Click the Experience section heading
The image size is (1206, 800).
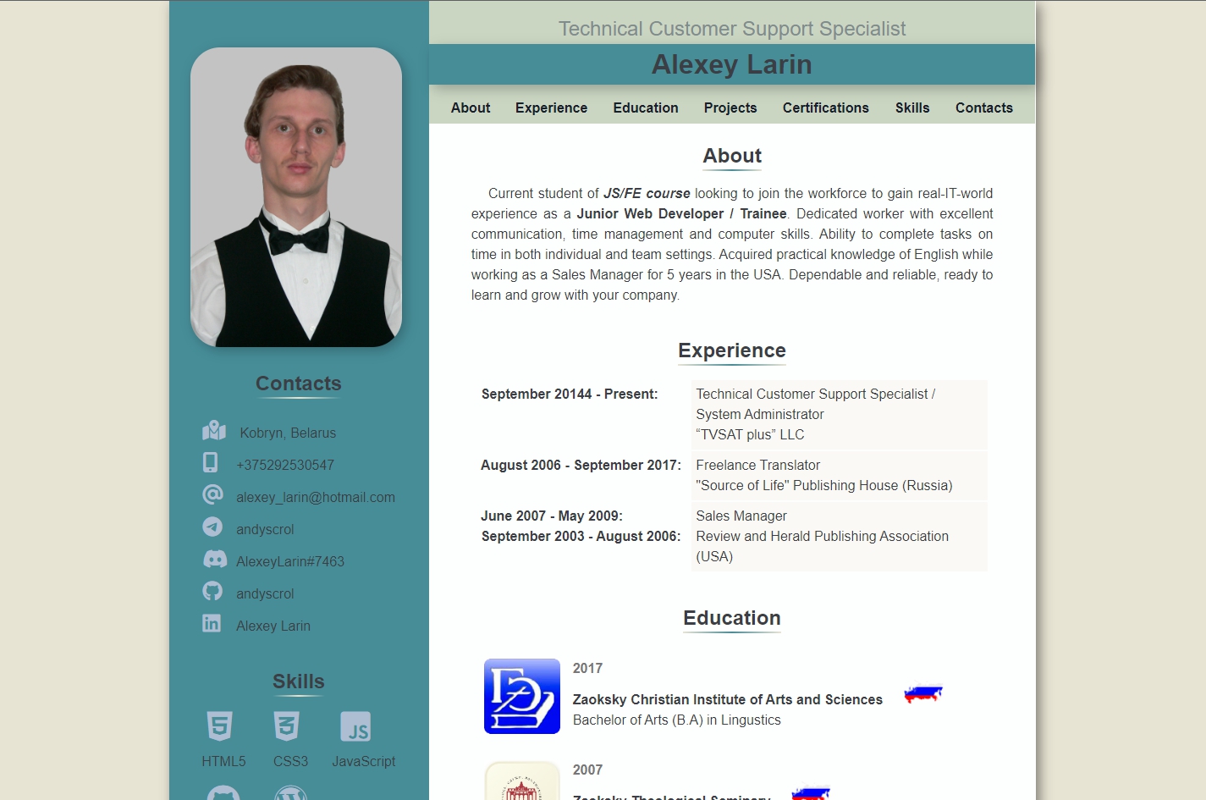(732, 350)
